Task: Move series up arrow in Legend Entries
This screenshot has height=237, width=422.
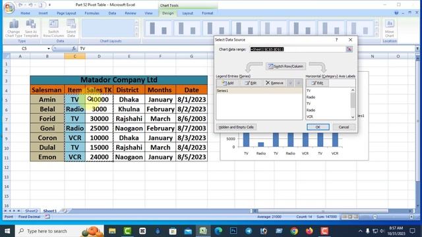Action: coord(290,83)
